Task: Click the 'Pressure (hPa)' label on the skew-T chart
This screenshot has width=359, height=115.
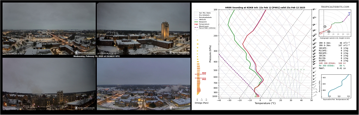Action: pos(210,54)
